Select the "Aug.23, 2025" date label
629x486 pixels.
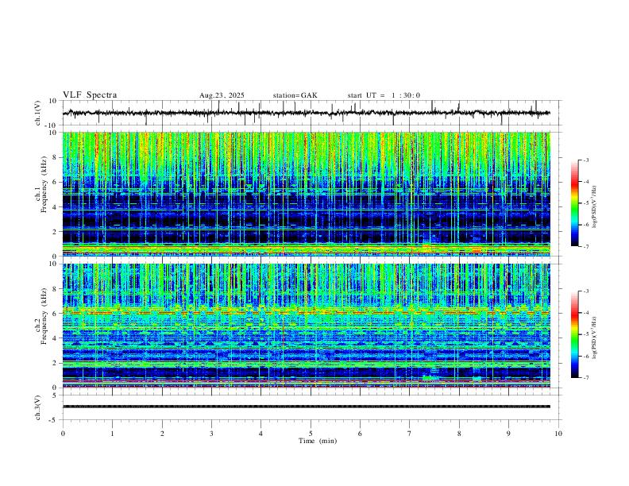click(x=222, y=95)
